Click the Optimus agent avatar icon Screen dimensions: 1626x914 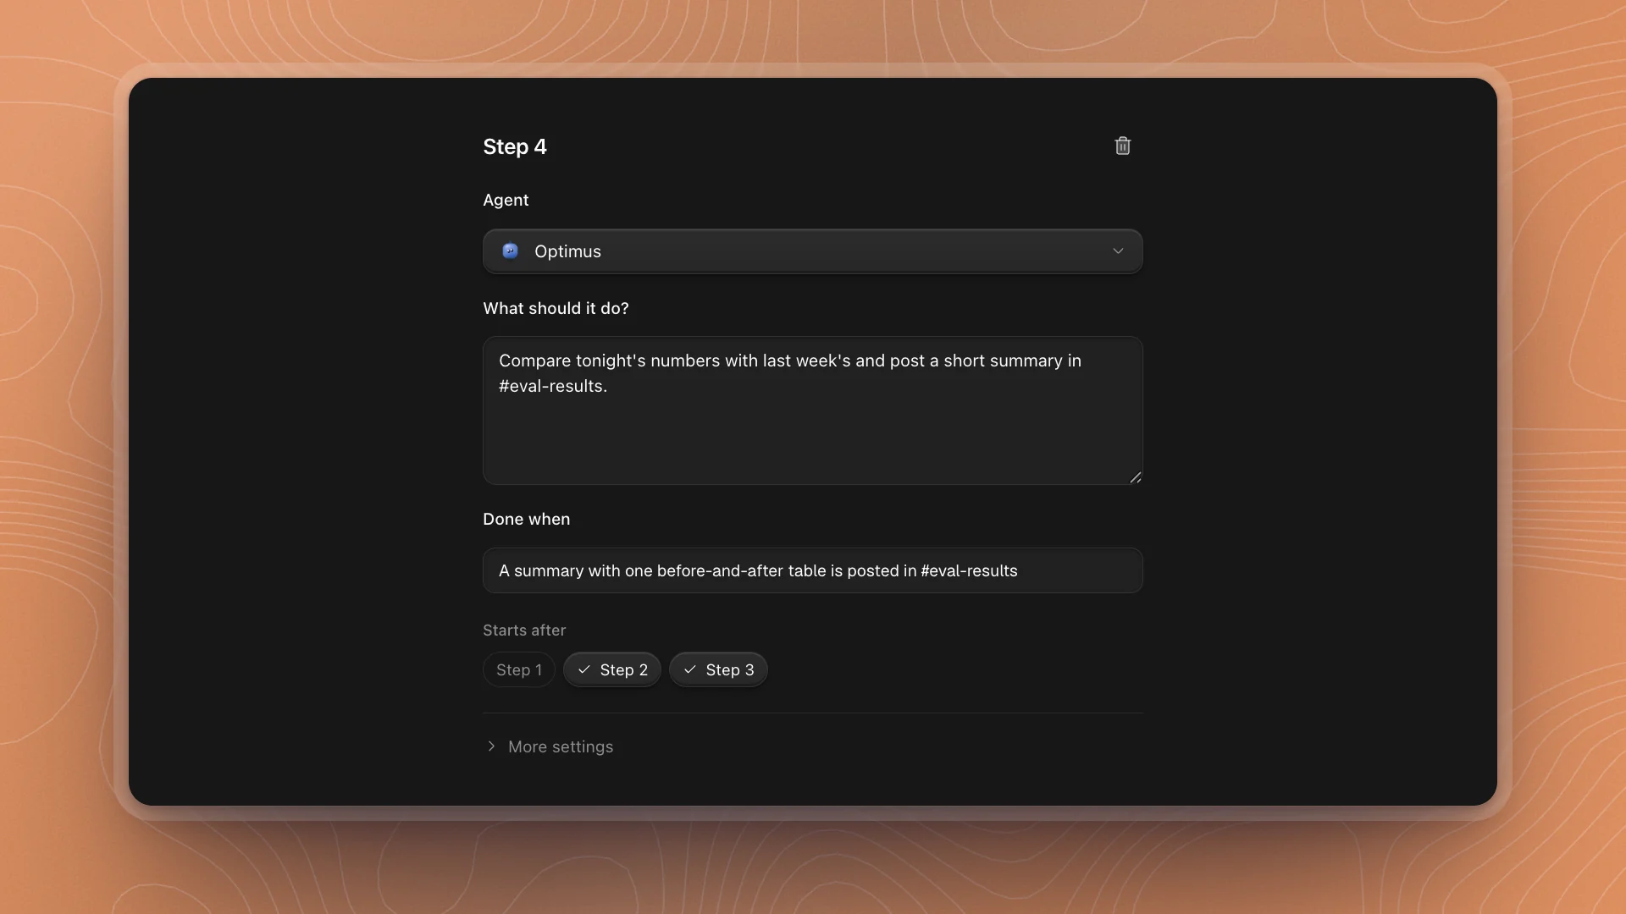tap(510, 251)
